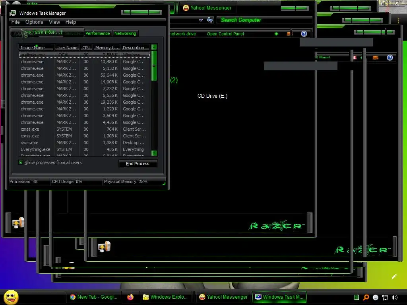Viewport: 407px width, 305px height.
Task: Sort processes by Image Name column
Action: pos(36,48)
